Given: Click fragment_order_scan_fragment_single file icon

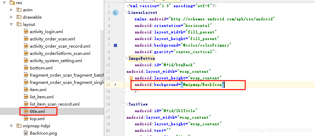Looking at the screenshot, I should [x=26, y=82].
